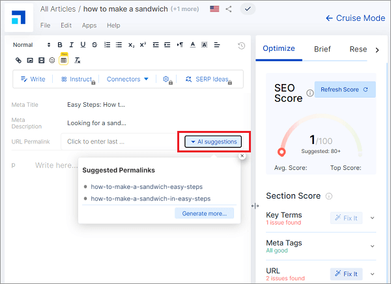Click the Instruct button
This screenshot has width=391, height=284.
pos(78,79)
